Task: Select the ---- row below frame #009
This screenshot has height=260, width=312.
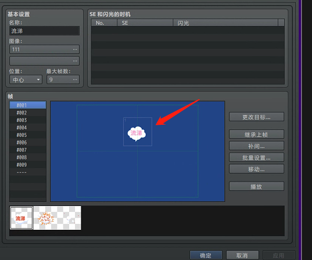Action: (x=28, y=172)
